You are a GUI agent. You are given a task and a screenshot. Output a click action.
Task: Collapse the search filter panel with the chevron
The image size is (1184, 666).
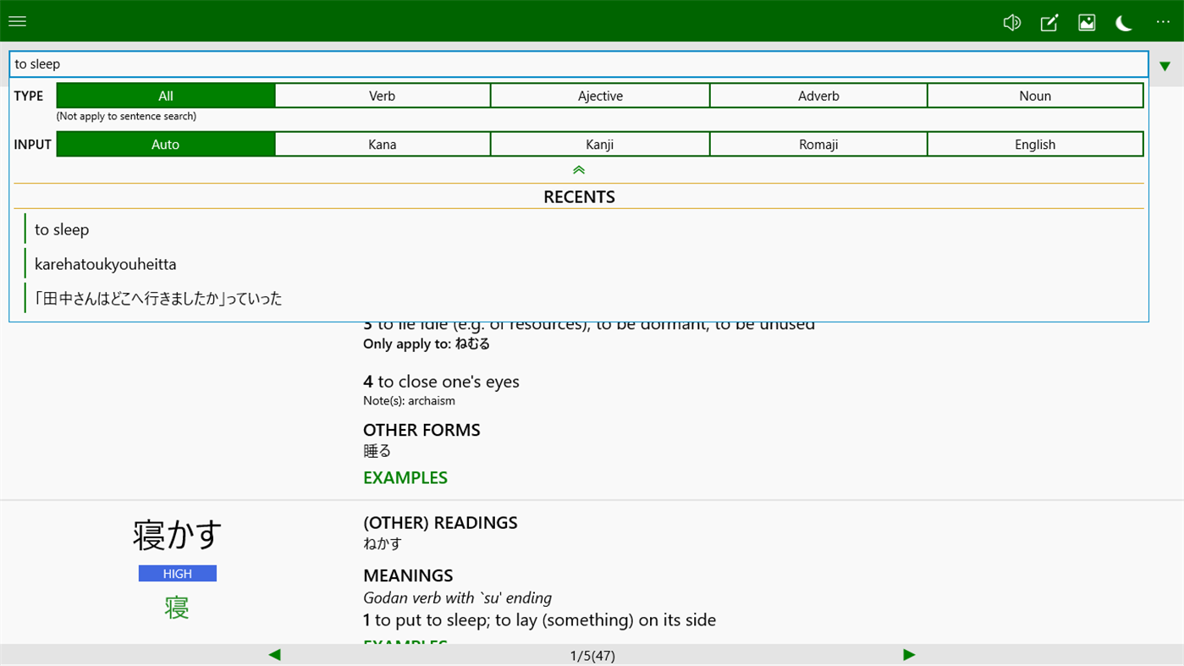(x=578, y=169)
